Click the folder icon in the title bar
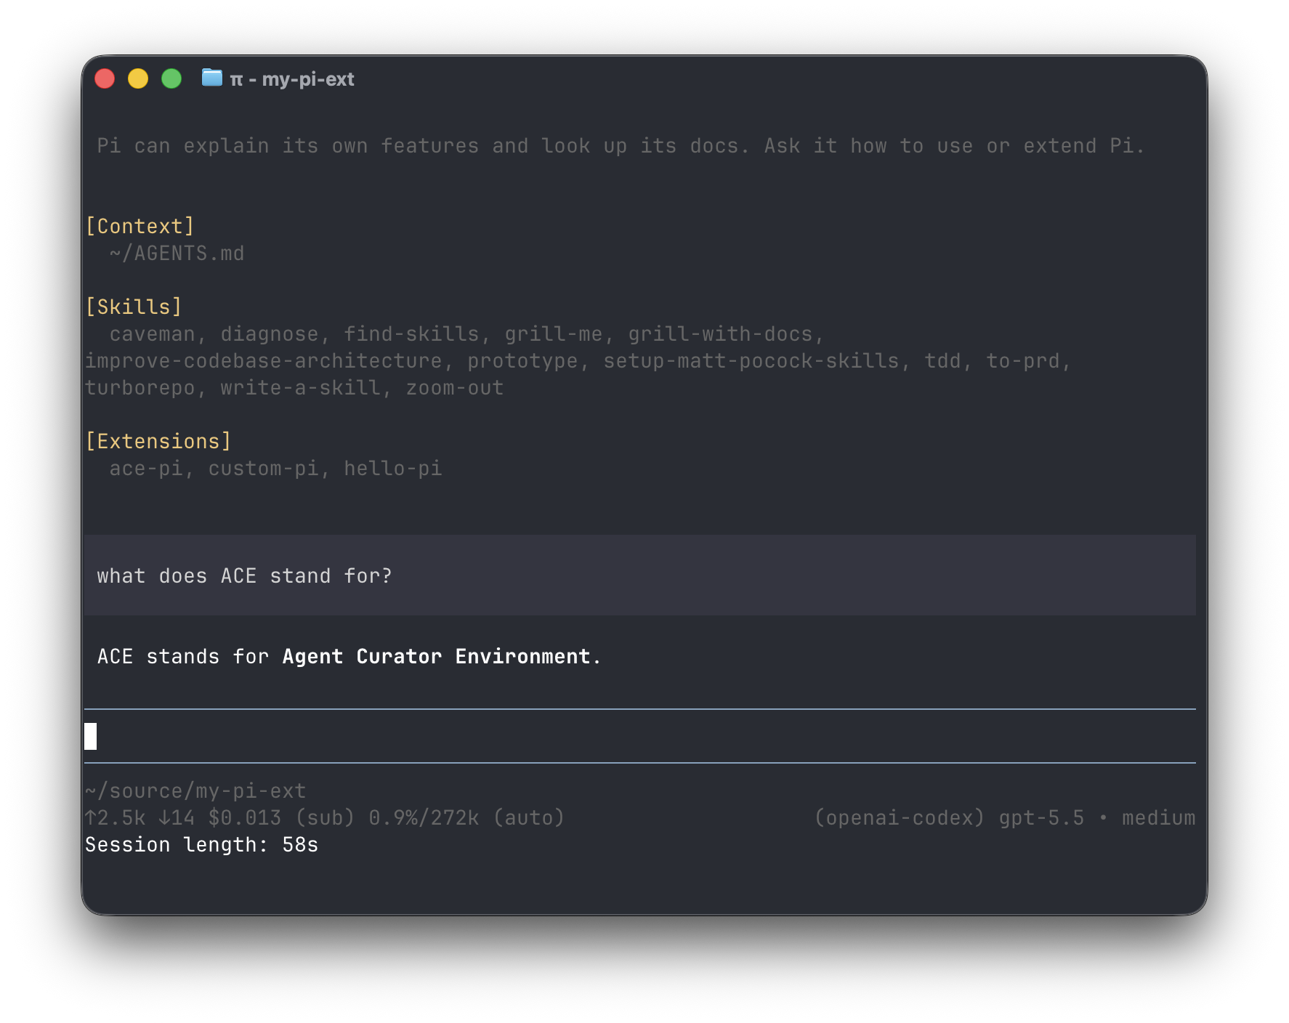Screen dimensions: 1289x1023 click(211, 78)
